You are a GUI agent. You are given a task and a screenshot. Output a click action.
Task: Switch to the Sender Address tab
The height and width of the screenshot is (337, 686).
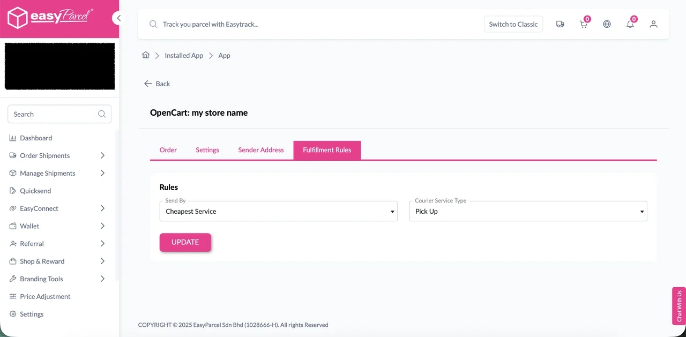[261, 150]
